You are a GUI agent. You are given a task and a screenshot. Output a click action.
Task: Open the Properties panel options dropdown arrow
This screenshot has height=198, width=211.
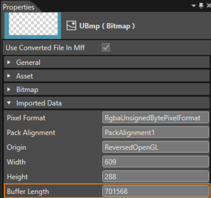point(194,6)
